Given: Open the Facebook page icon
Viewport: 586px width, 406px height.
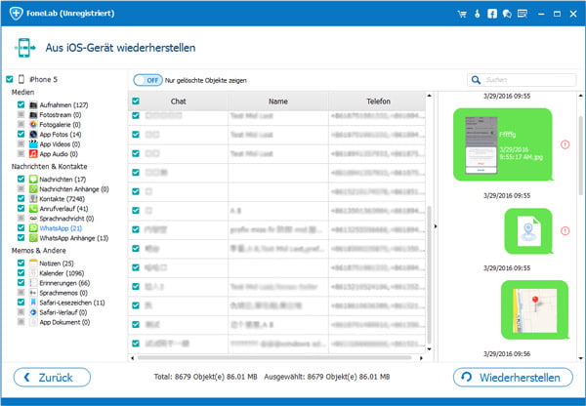Looking at the screenshot, I should pyautogui.click(x=492, y=15).
